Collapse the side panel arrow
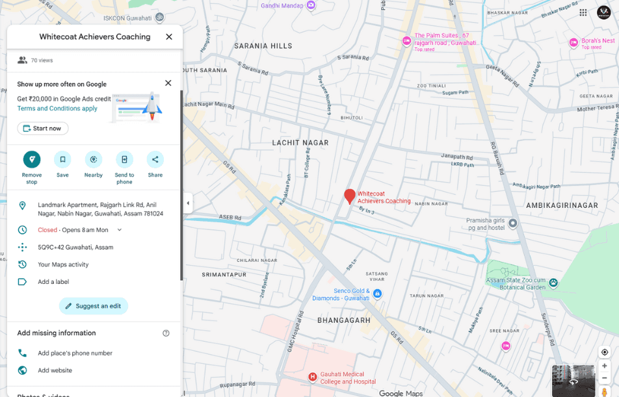 pyautogui.click(x=188, y=203)
